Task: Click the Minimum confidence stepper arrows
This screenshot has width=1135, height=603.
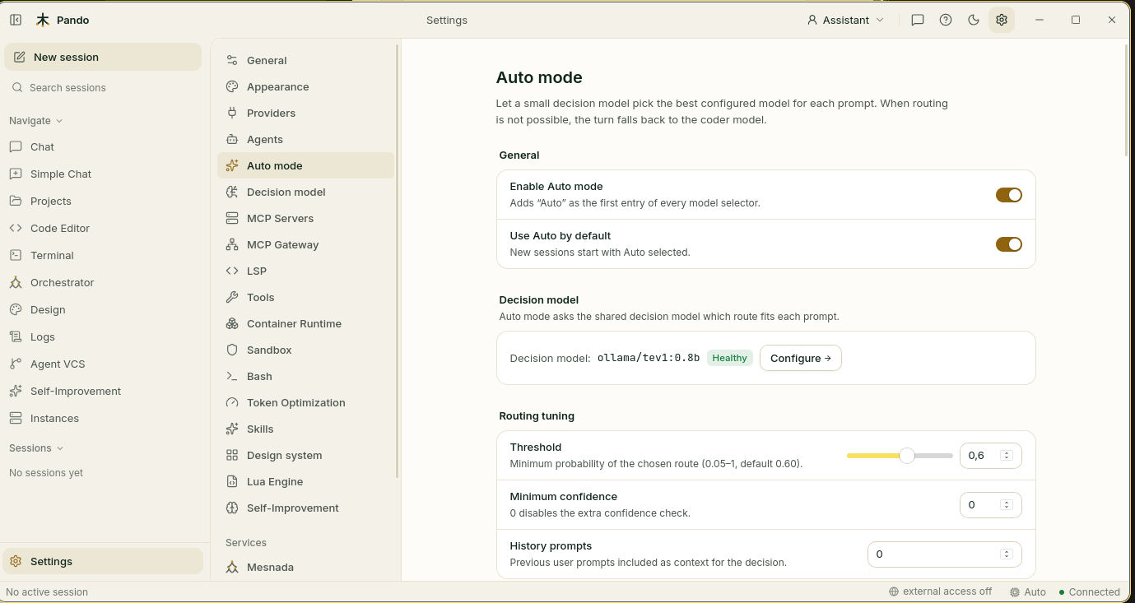Action: click(x=1006, y=504)
